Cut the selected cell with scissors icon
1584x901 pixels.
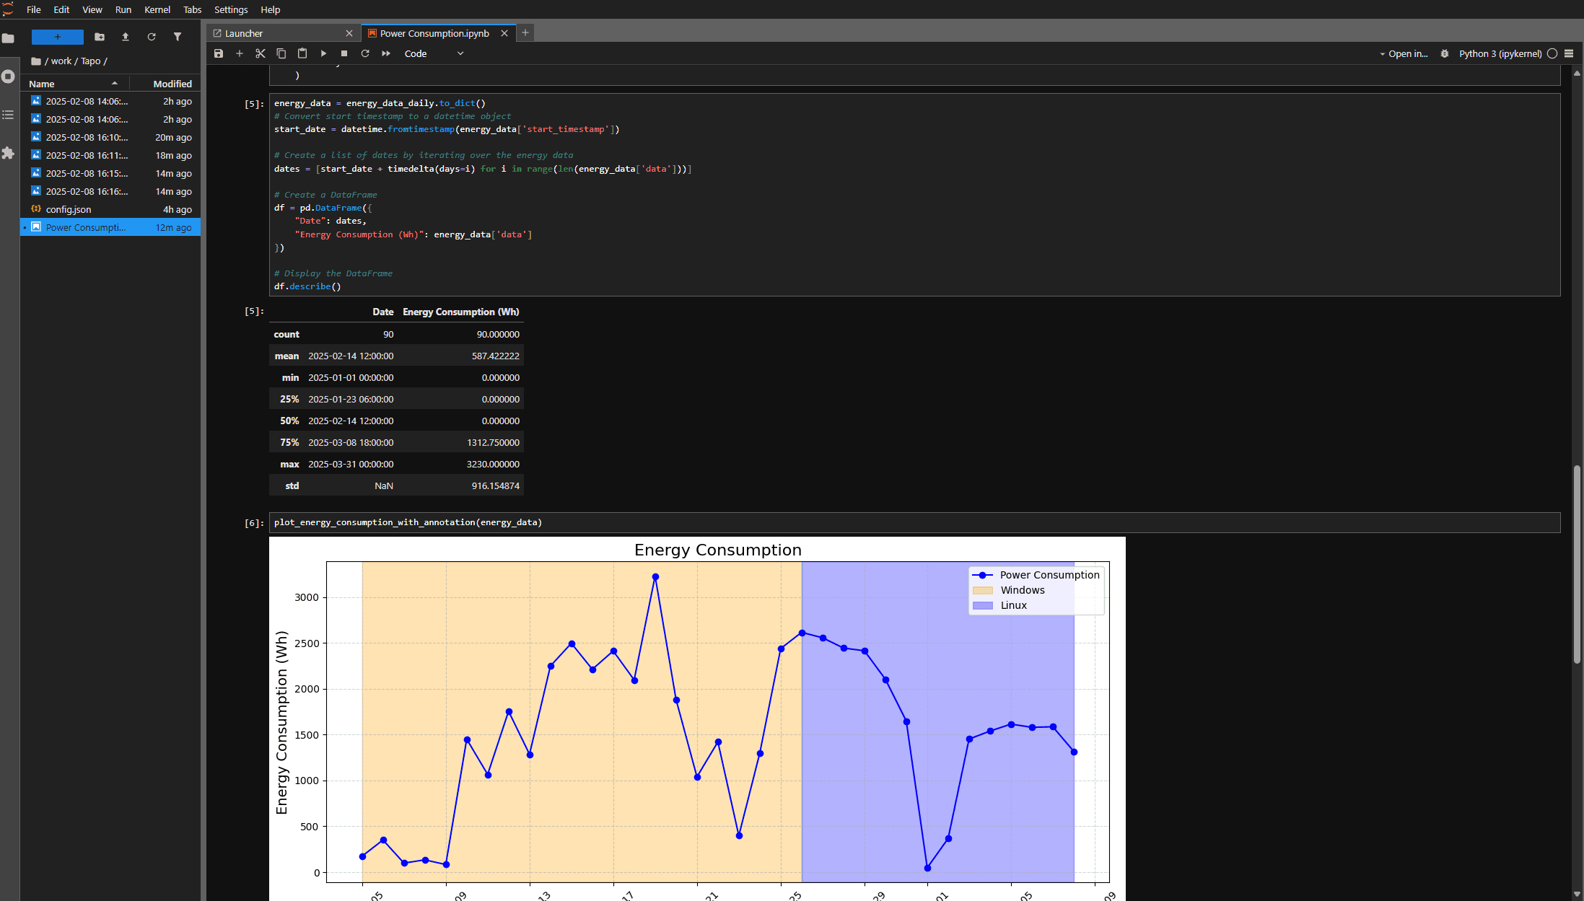click(x=261, y=53)
